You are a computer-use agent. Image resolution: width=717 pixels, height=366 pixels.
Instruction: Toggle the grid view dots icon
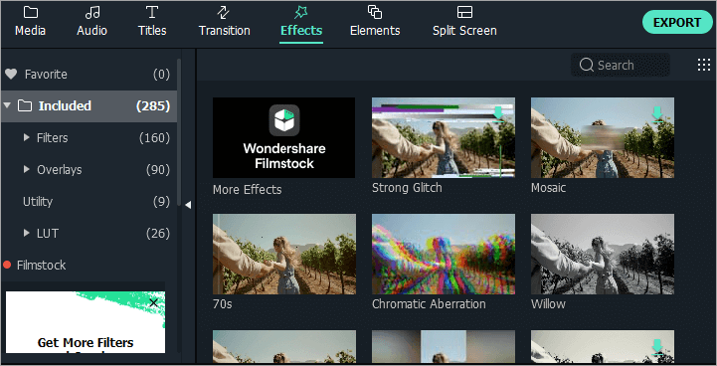(x=704, y=65)
